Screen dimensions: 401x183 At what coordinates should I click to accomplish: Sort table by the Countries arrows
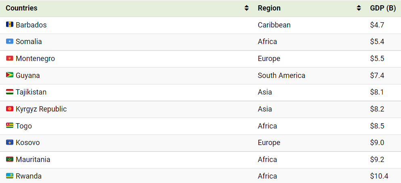(246, 8)
